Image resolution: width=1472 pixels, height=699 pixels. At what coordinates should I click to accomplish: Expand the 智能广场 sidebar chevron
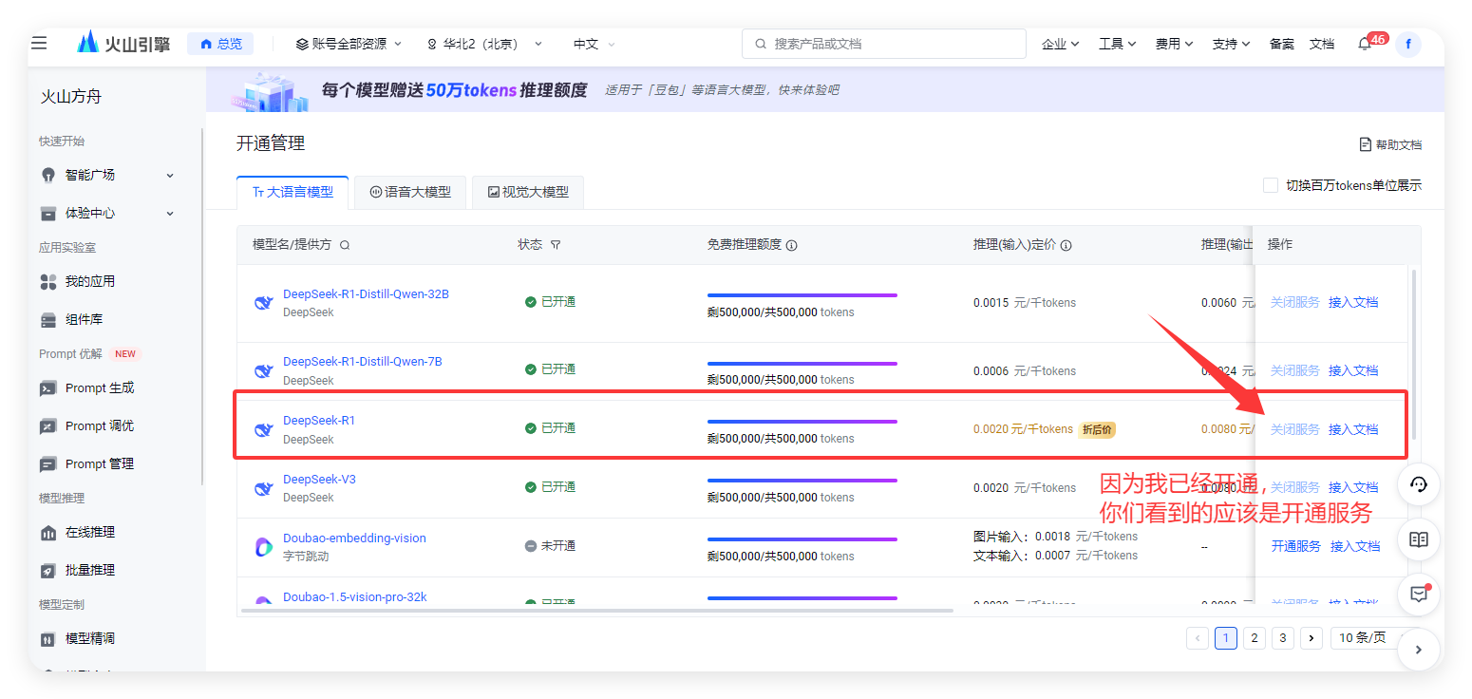tap(170, 175)
